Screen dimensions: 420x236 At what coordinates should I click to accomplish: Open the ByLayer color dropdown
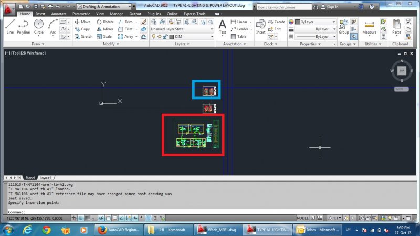312,22
